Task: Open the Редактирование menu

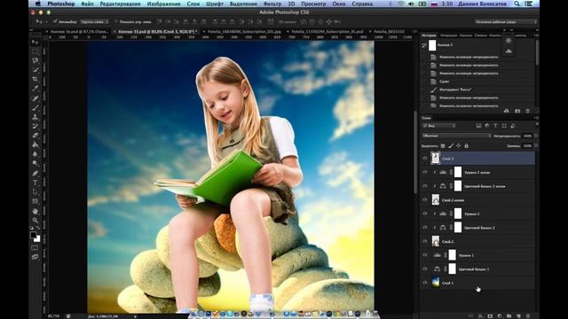Action: point(121,4)
